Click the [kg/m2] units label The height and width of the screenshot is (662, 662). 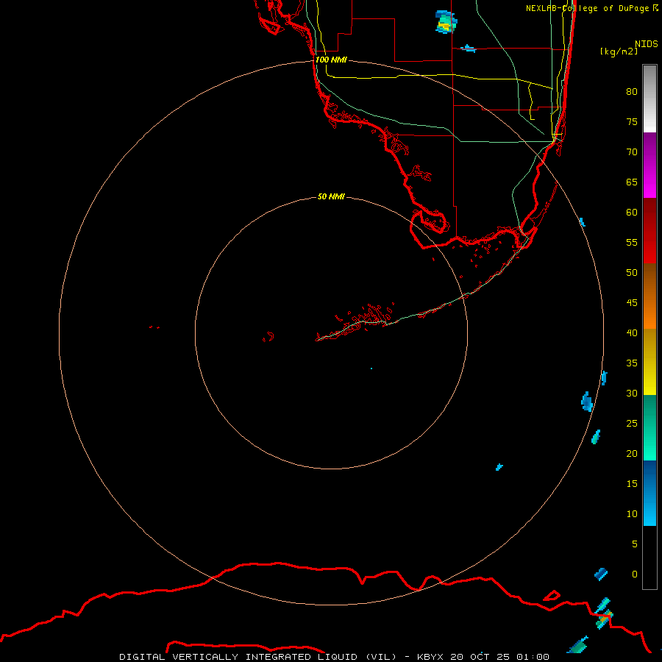pyautogui.click(x=619, y=51)
